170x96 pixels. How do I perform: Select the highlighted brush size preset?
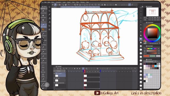point(141,39)
